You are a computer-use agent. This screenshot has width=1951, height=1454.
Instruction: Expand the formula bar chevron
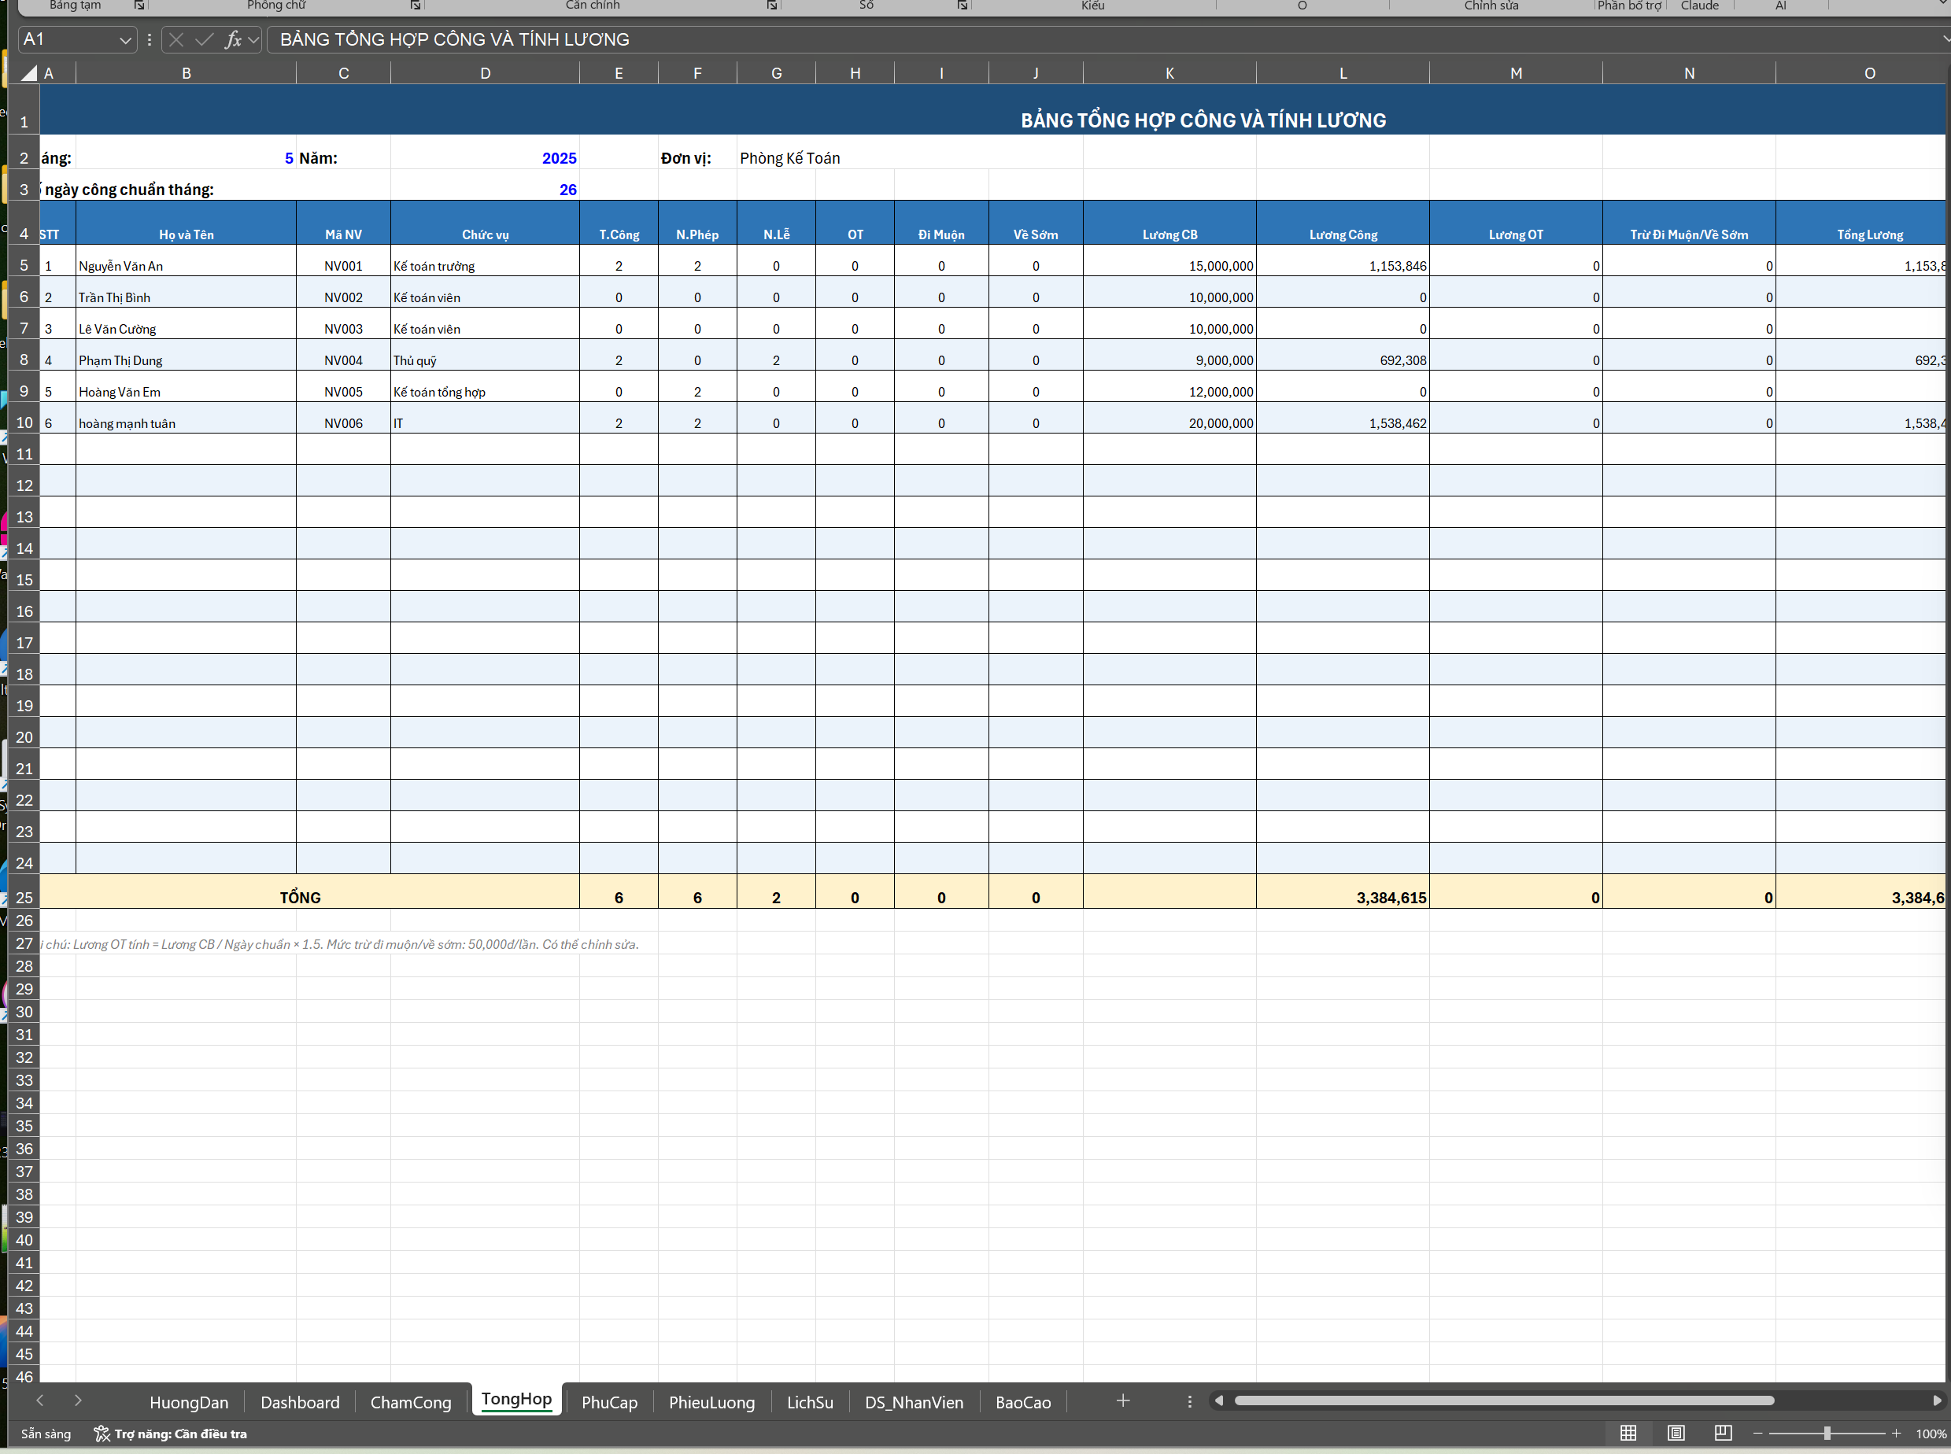[x=1945, y=39]
